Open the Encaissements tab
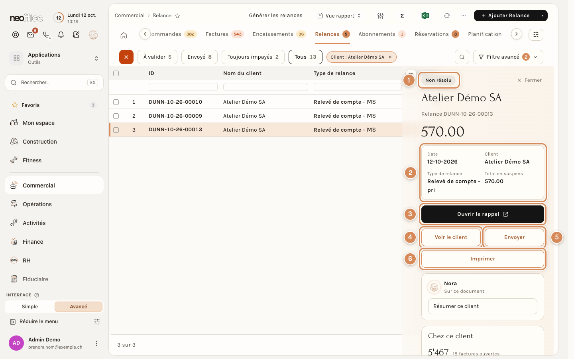574x359 pixels. (x=279, y=34)
